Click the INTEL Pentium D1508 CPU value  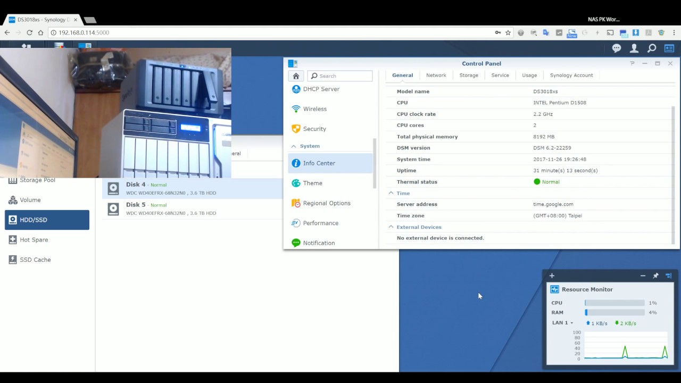point(560,103)
